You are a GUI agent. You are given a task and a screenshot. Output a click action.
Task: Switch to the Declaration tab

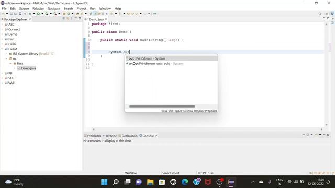click(128, 136)
